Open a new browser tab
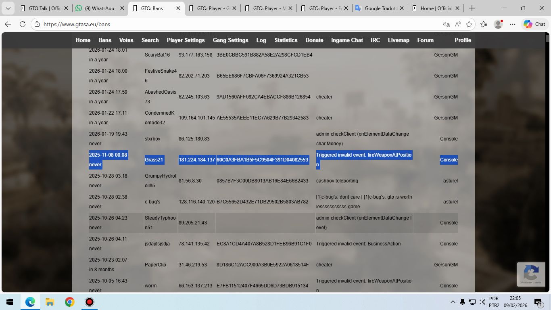551x310 pixels. 472,8
